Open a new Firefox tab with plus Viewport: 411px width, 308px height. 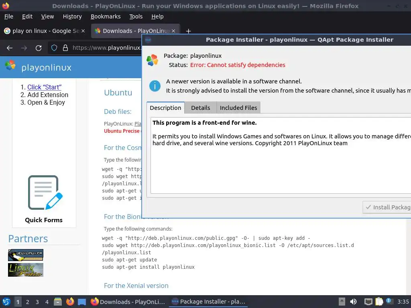pyautogui.click(x=188, y=31)
